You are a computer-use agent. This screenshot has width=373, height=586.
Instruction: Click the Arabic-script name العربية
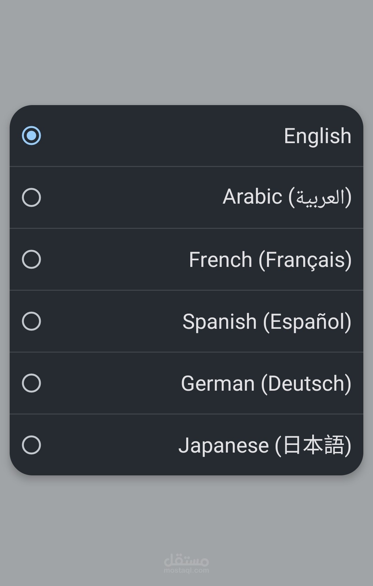click(320, 197)
